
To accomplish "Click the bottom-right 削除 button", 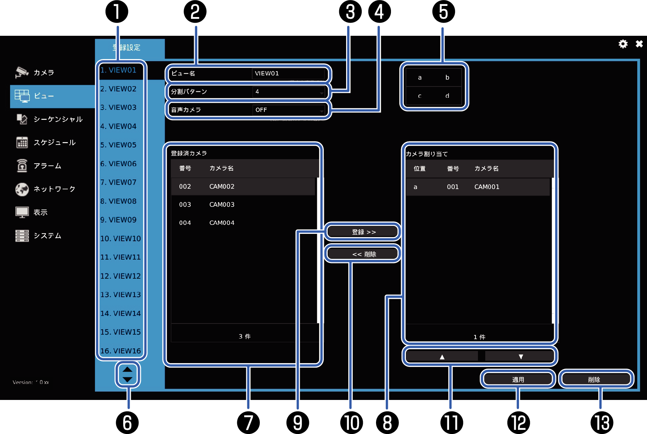I will click(x=596, y=379).
